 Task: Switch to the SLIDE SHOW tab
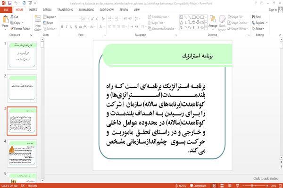(x=107, y=10)
